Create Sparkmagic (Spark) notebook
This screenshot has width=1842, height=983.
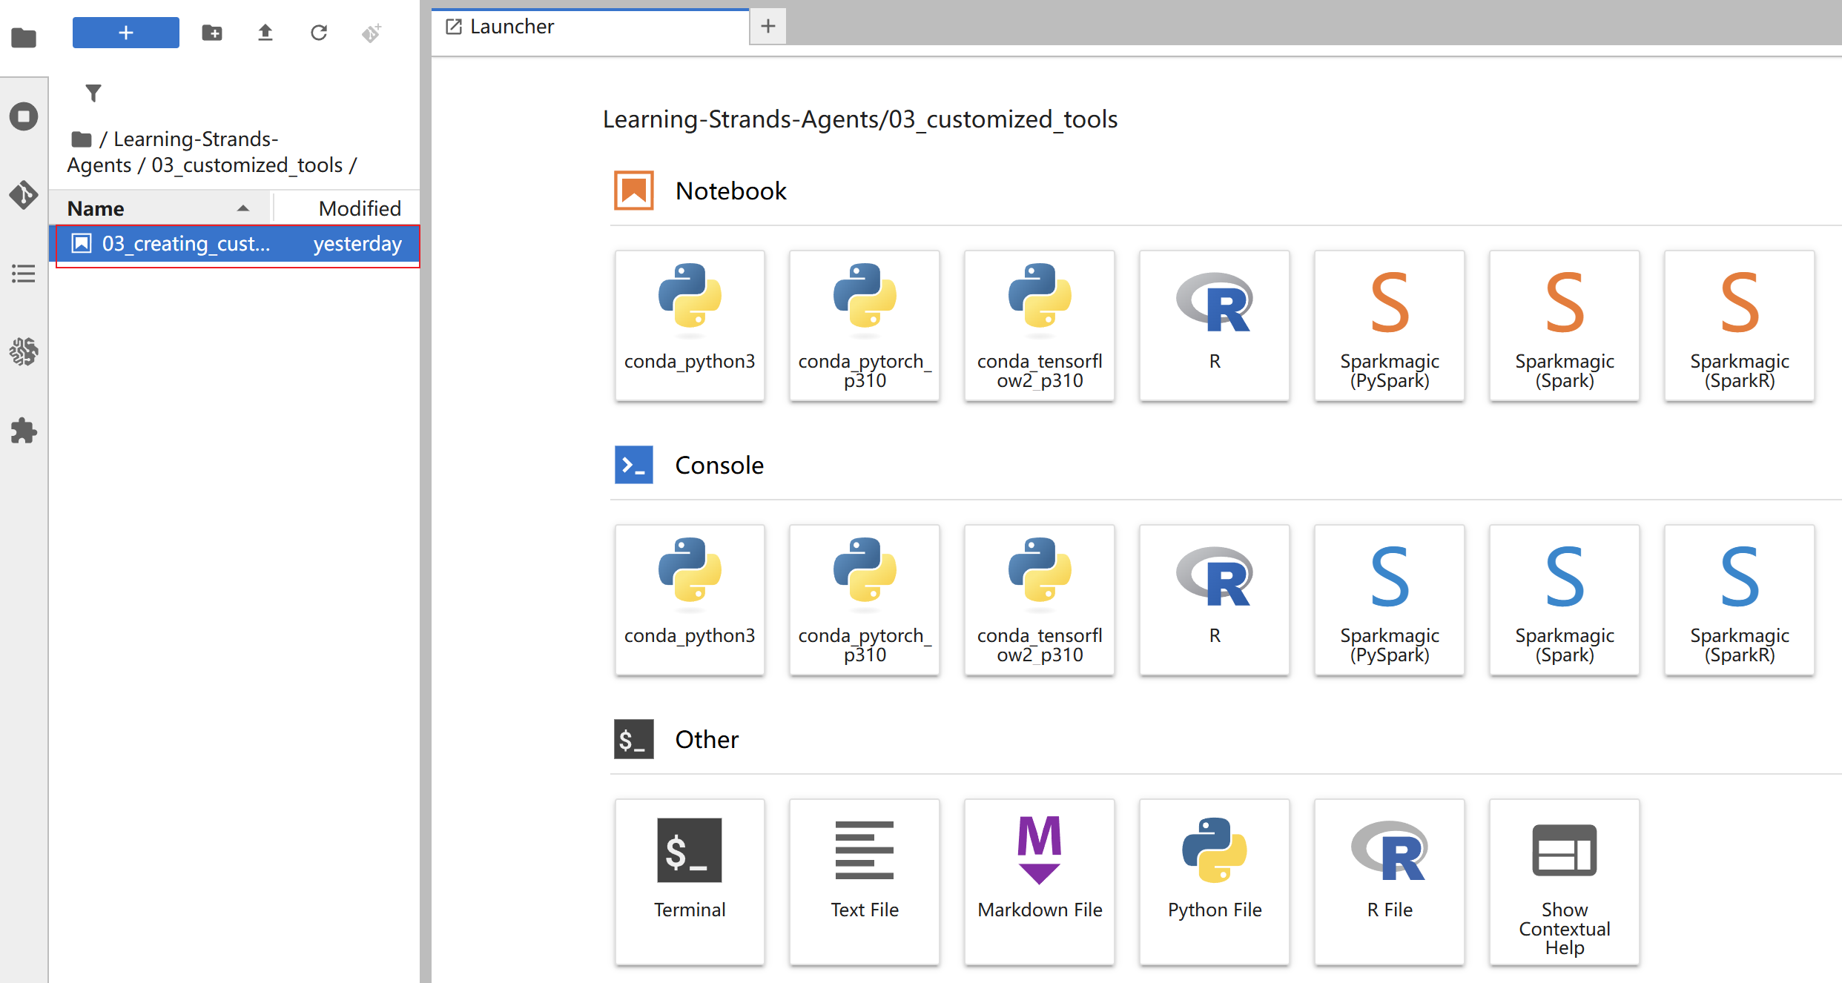tap(1565, 325)
